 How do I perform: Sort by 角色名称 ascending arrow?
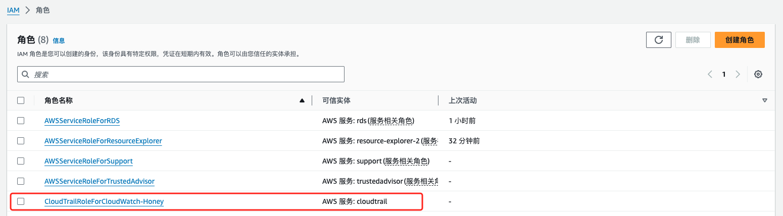(302, 100)
